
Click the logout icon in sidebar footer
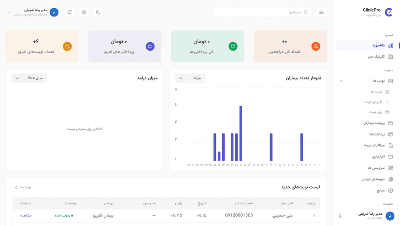pyautogui.click(x=341, y=216)
